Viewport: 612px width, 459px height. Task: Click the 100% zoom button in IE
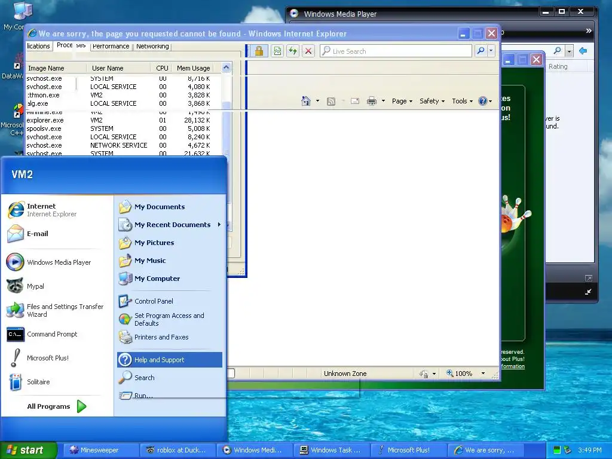click(460, 374)
